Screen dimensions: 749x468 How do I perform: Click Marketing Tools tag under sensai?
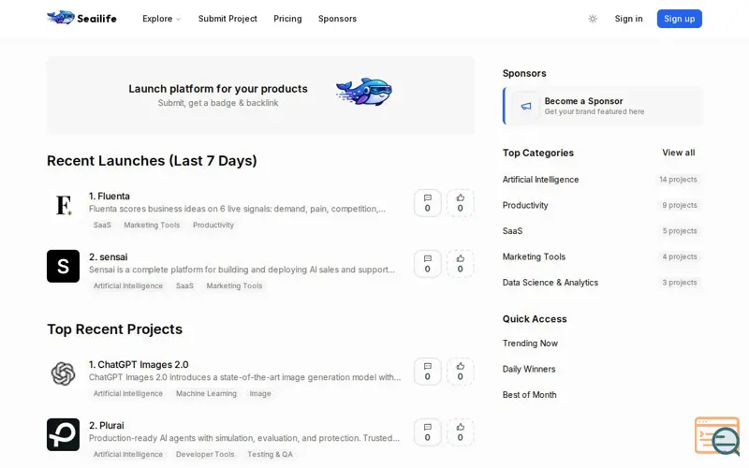(234, 285)
